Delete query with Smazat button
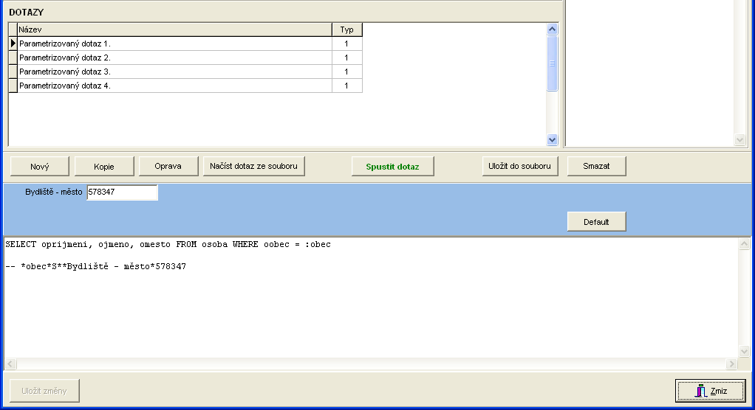The image size is (755, 410). click(596, 166)
